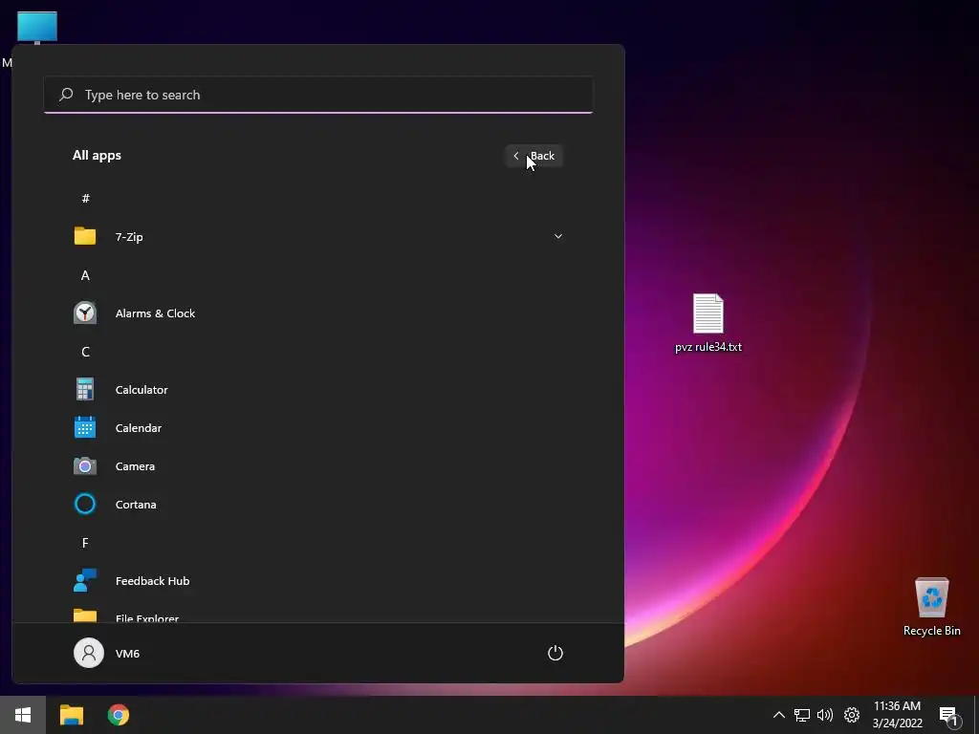This screenshot has height=734, width=979.
Task: Jump via the '#' letter header
Action: coord(85,199)
